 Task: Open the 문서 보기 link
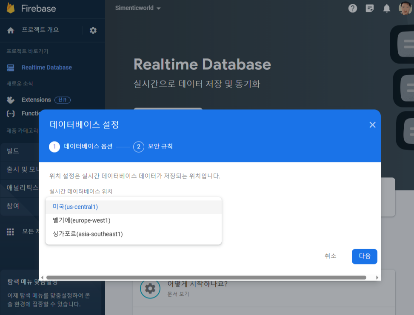point(178,294)
